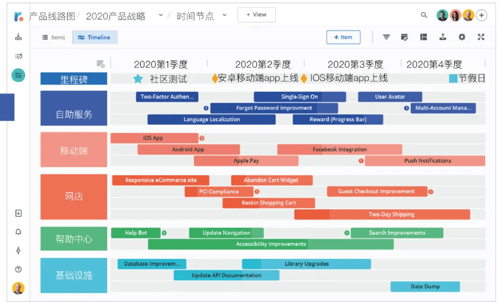Select the 基础设施 row header

[x=73, y=275]
